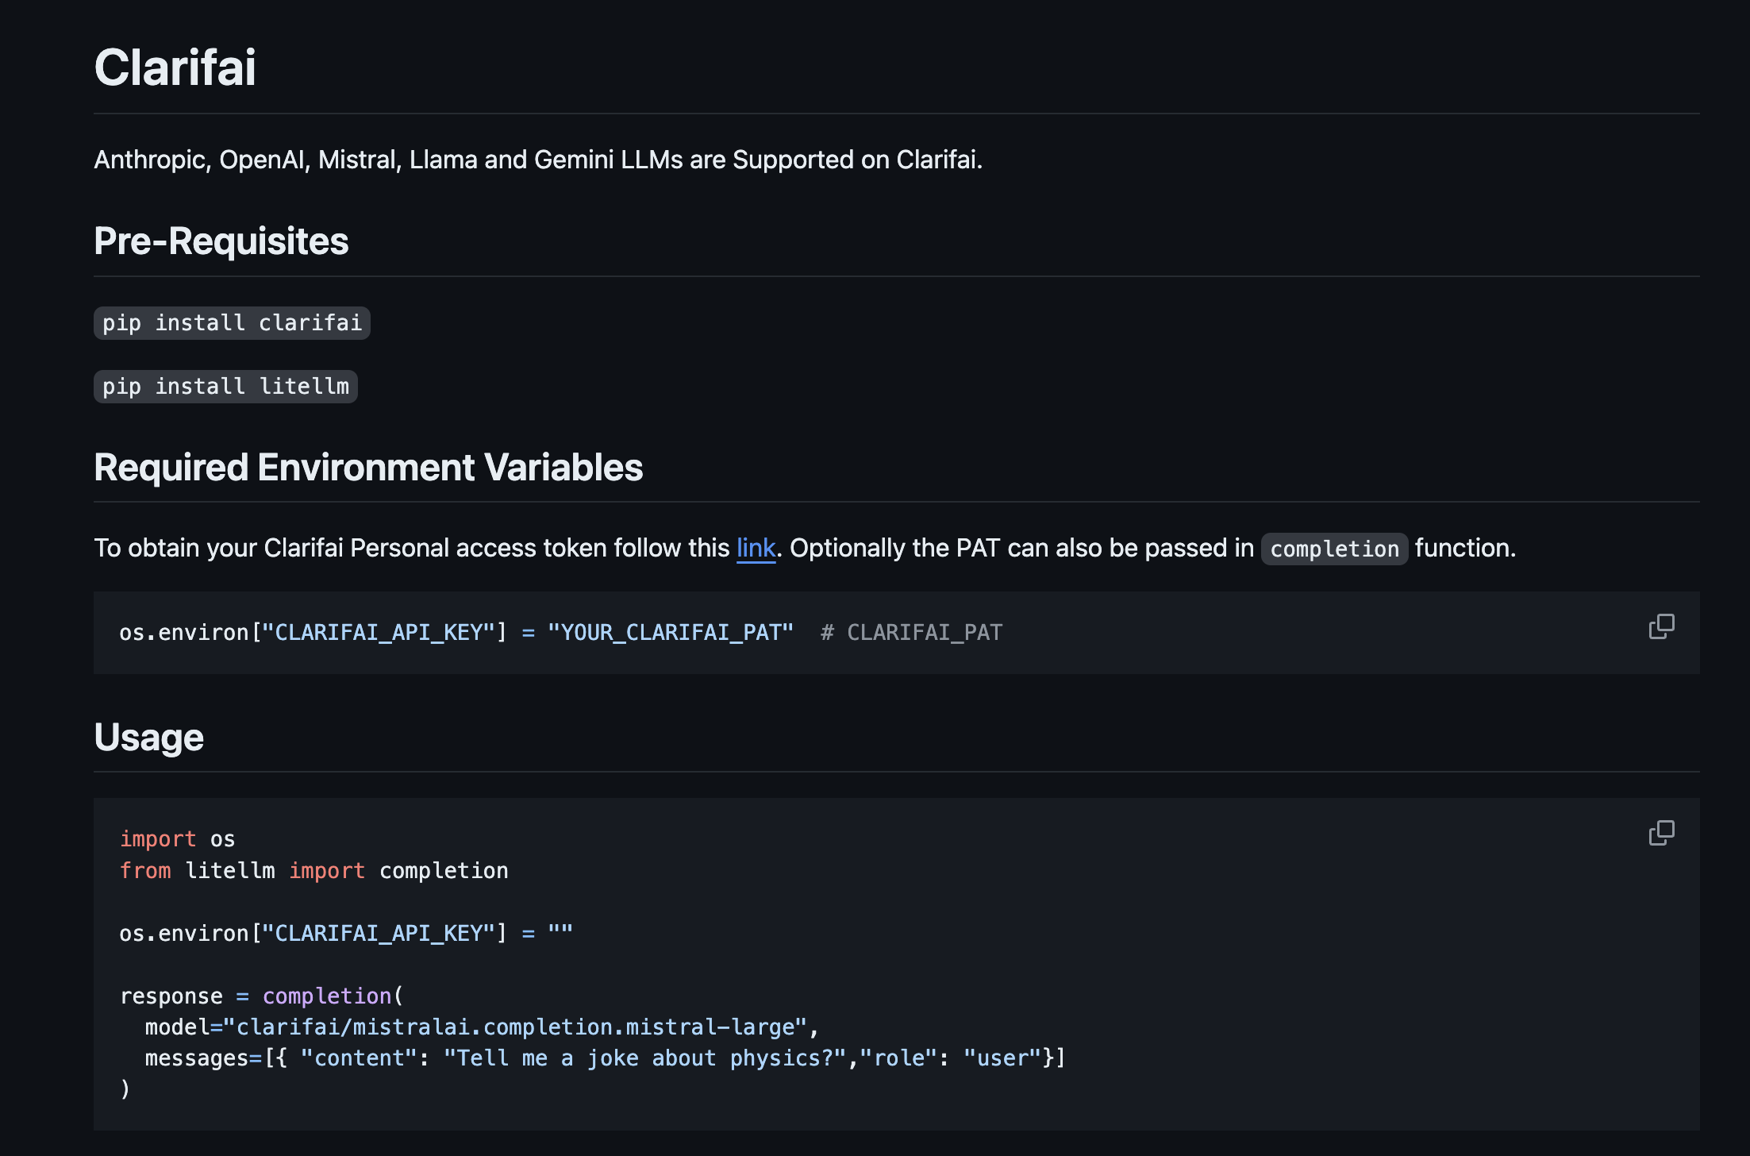Copy the CLARIFAI_API_KEY environment code snippet

point(1661,626)
